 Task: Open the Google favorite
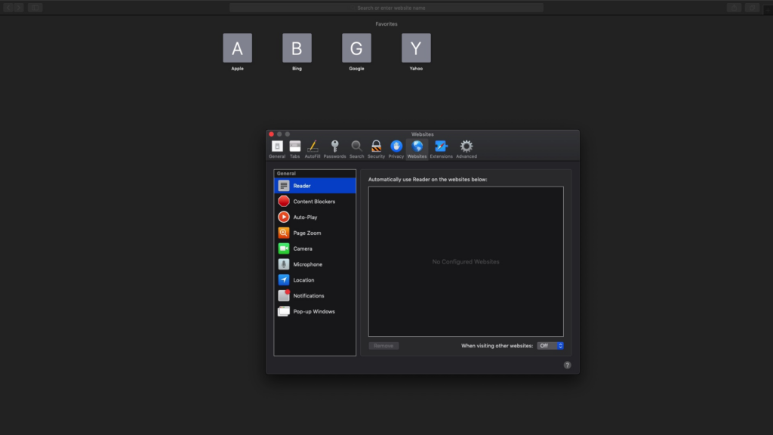pyautogui.click(x=356, y=48)
